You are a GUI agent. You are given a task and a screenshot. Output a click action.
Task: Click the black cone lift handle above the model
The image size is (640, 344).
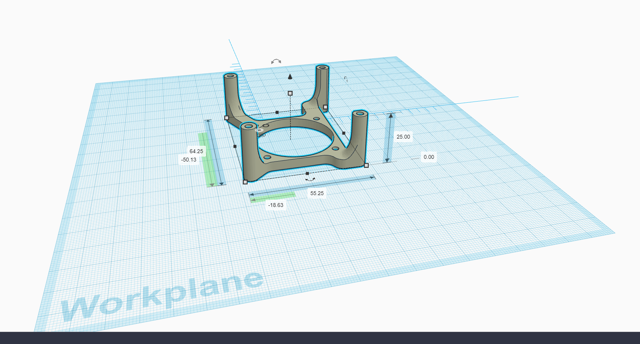[x=290, y=77]
